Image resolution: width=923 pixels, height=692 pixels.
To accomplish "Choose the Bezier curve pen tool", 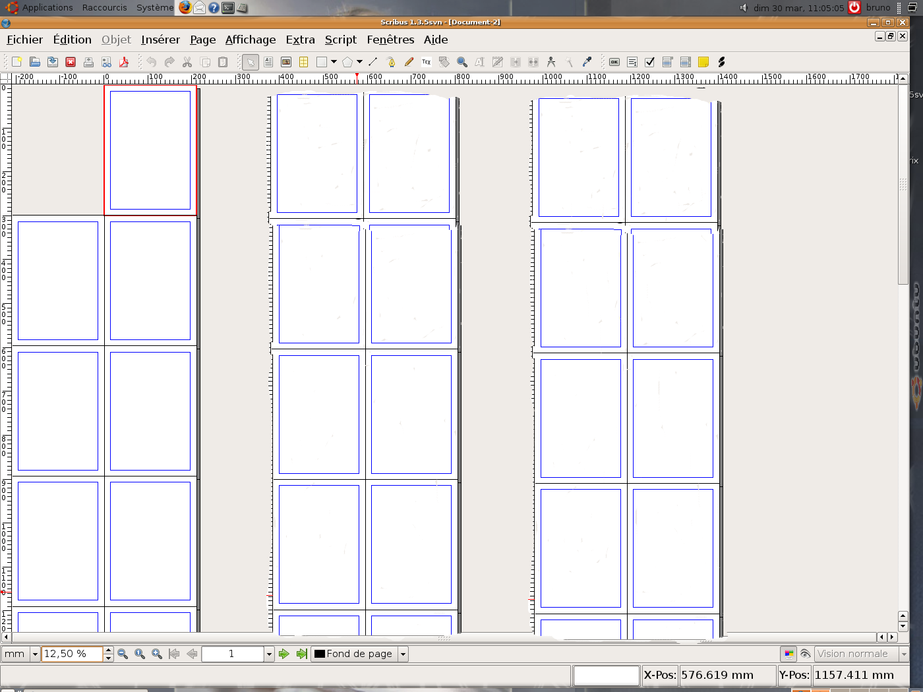I will coord(391,62).
